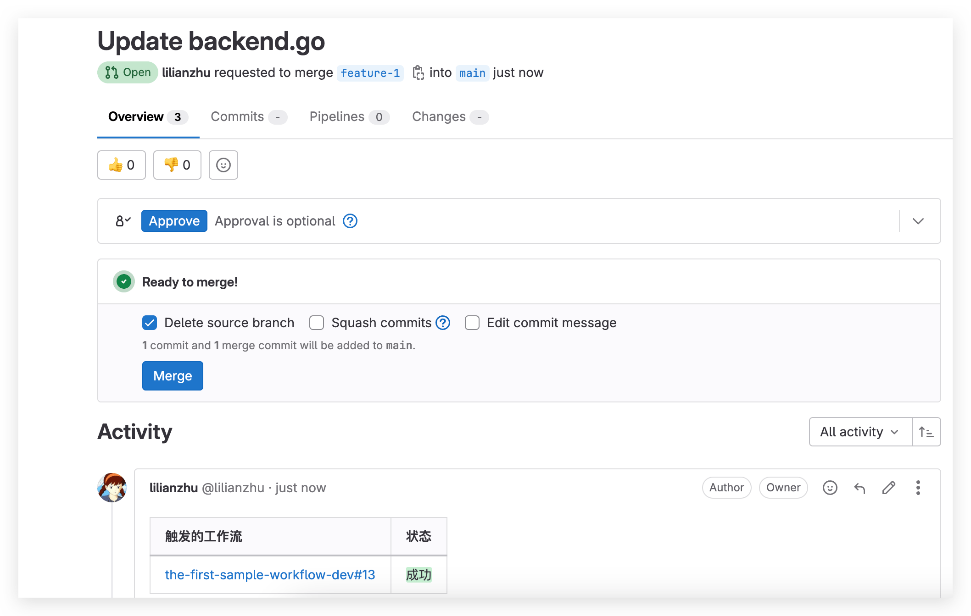Enable Squash commits checkbox
This screenshot has width=971, height=616.
317,323
